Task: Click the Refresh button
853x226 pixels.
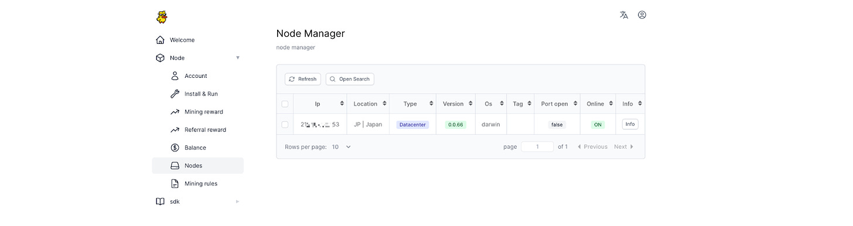Action: click(303, 79)
